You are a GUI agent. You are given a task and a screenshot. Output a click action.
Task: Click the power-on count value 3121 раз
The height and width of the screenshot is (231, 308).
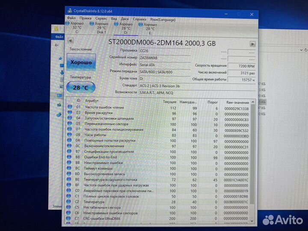pyautogui.click(x=242, y=73)
